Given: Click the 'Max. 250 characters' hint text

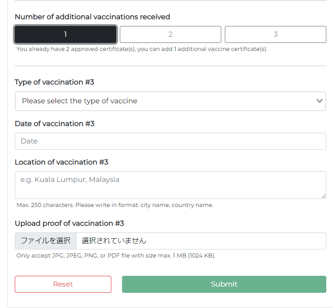Looking at the screenshot, I should click(115, 205).
